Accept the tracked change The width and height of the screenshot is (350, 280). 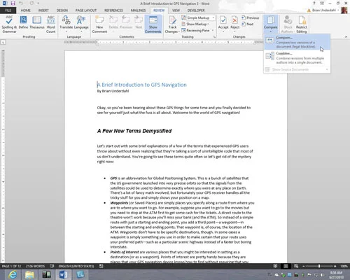pos(223,24)
